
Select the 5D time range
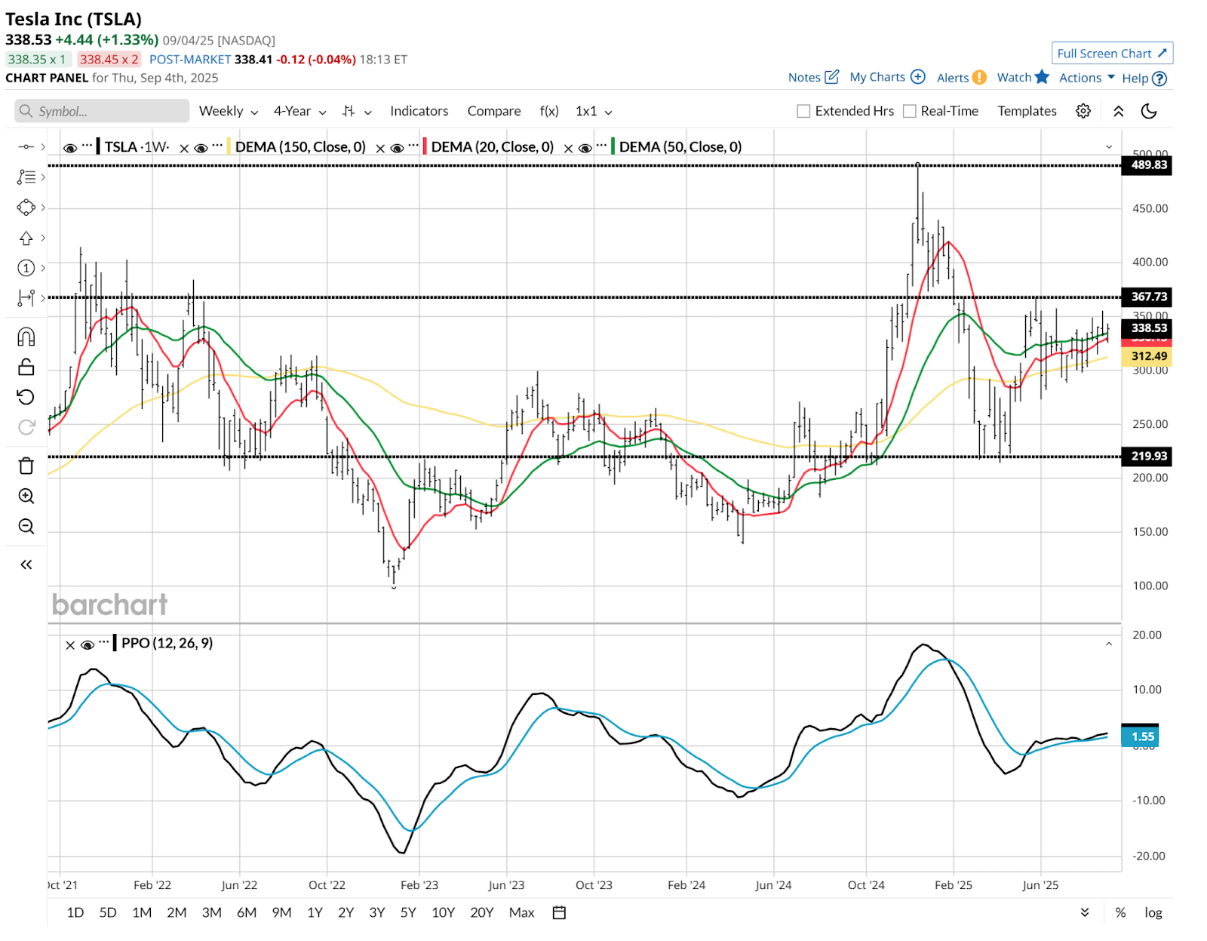[108, 912]
